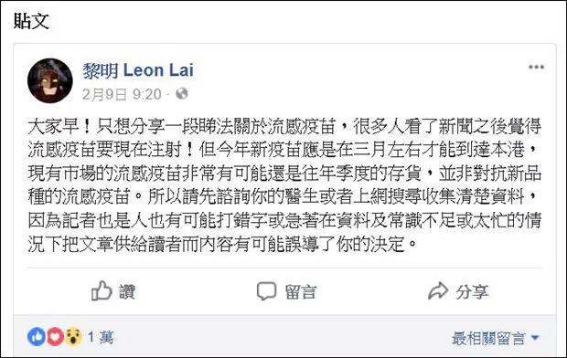Click the 貼文 posts section heading
The height and width of the screenshot is (358, 567).
click(31, 21)
